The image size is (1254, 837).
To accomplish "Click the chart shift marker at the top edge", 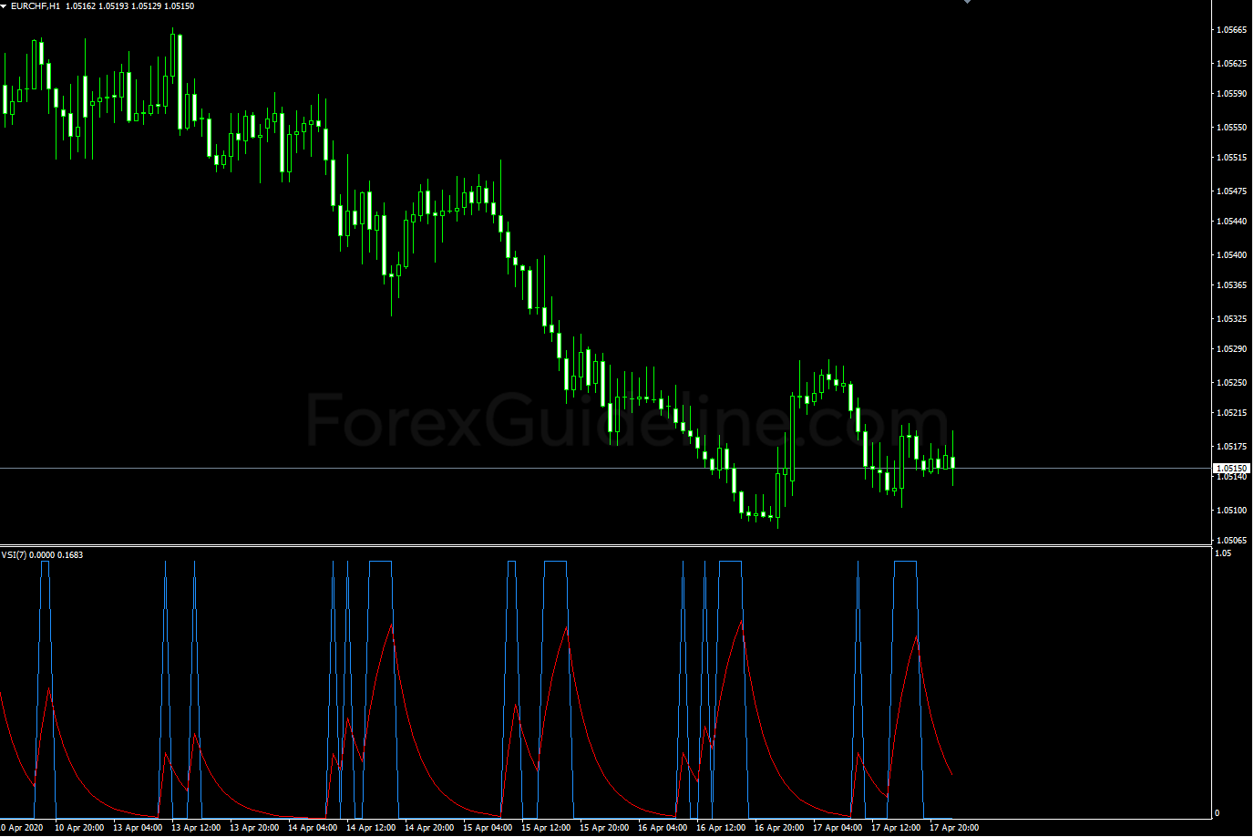I will pos(967,2).
